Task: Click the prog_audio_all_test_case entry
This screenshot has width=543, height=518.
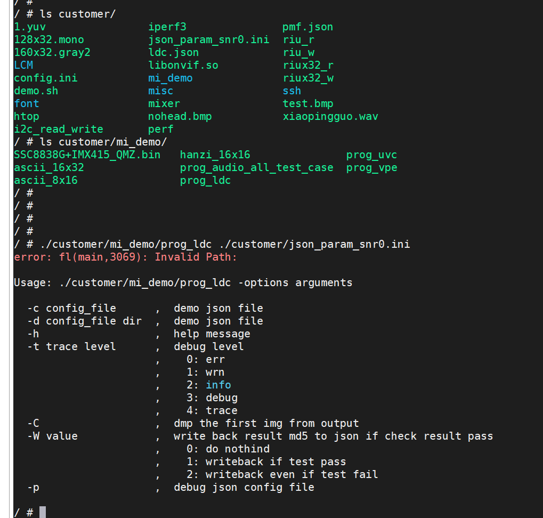Action: (256, 168)
